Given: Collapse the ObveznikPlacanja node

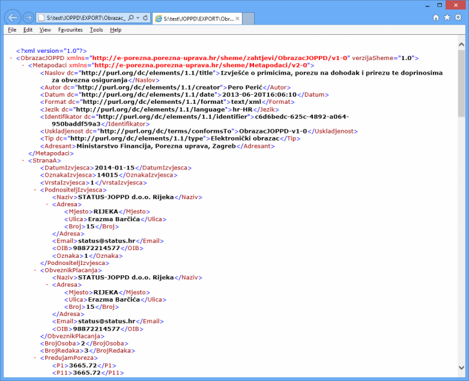Looking at the screenshot, I should point(35,270).
